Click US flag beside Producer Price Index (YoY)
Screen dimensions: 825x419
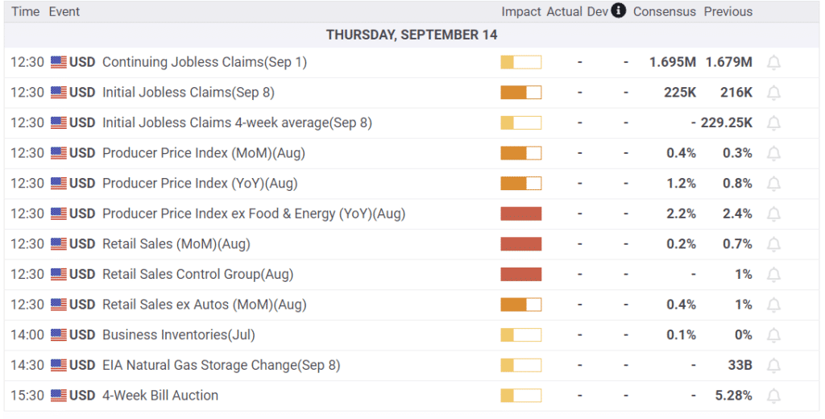tap(59, 183)
